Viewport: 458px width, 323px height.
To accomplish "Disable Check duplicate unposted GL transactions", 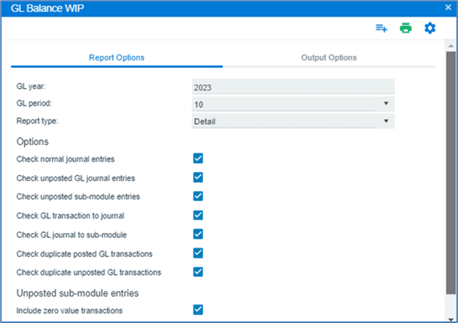I will (198, 272).
